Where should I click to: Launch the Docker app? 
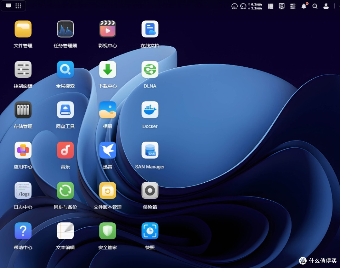pos(150,110)
